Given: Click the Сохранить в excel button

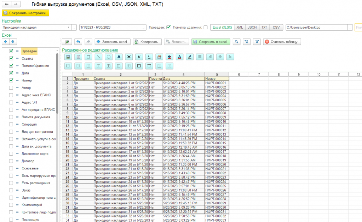Looking at the screenshot, I should pos(211,42).
